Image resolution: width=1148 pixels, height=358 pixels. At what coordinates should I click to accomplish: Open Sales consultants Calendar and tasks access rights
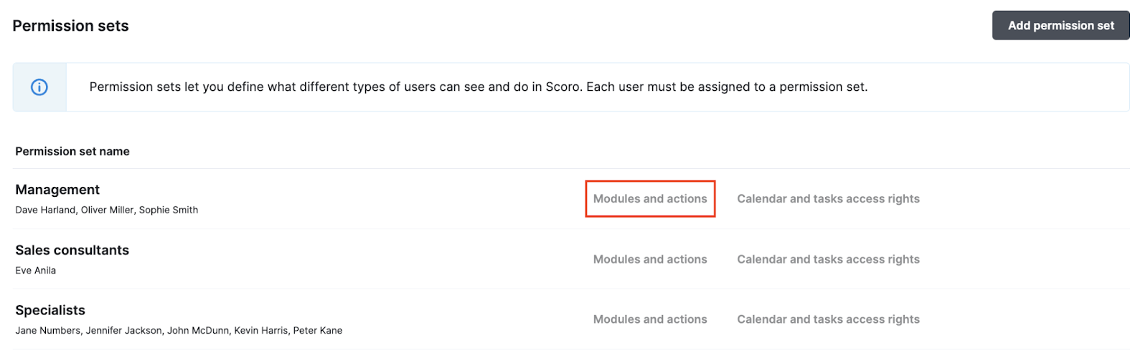[828, 259]
